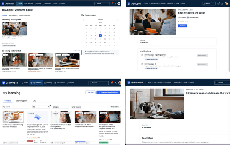Open Building API integrations with LearnUpon session

tap(100, 52)
